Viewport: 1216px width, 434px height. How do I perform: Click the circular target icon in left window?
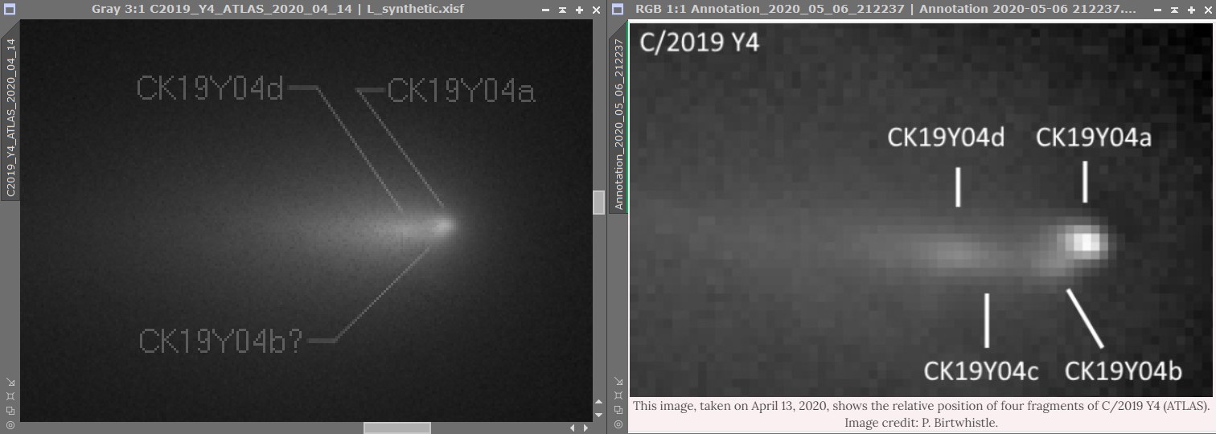pos(10,424)
